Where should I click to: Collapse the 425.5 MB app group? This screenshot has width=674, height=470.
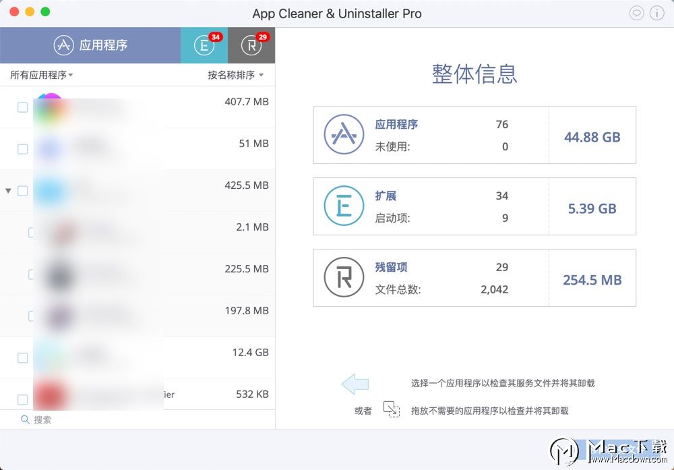point(8,190)
